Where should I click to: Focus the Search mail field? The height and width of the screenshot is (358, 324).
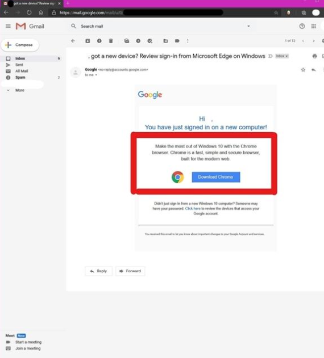coord(160,26)
